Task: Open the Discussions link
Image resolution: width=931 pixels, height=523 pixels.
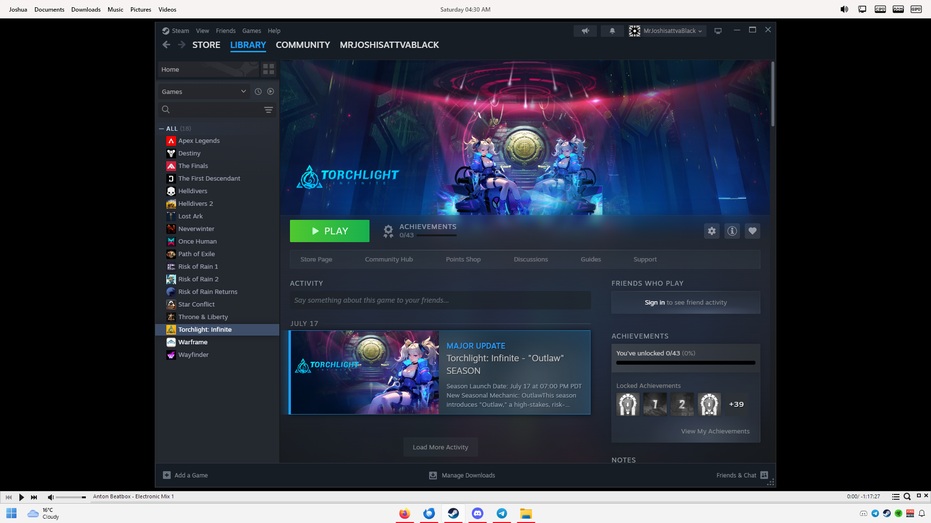Action: 530,259
